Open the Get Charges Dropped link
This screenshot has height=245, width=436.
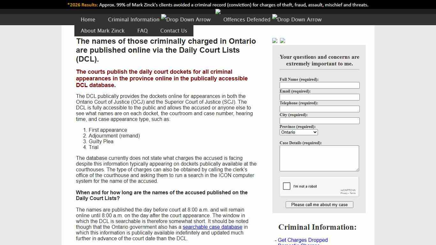[302, 240]
